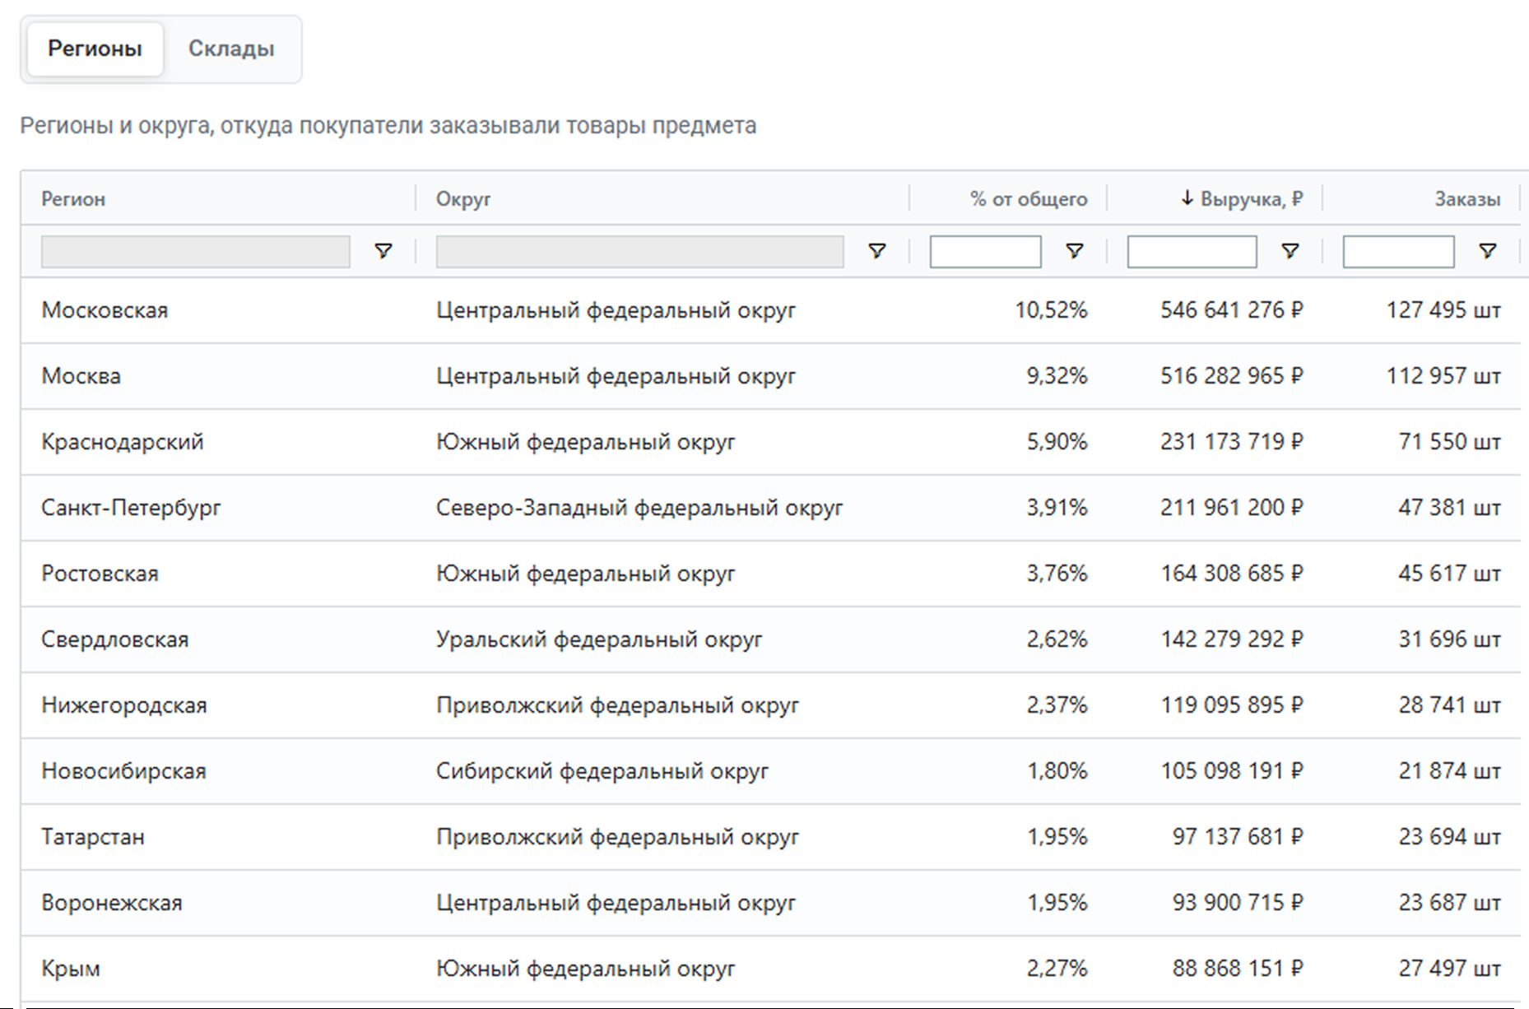
Task: Click the % от общего filter input
Action: (985, 251)
